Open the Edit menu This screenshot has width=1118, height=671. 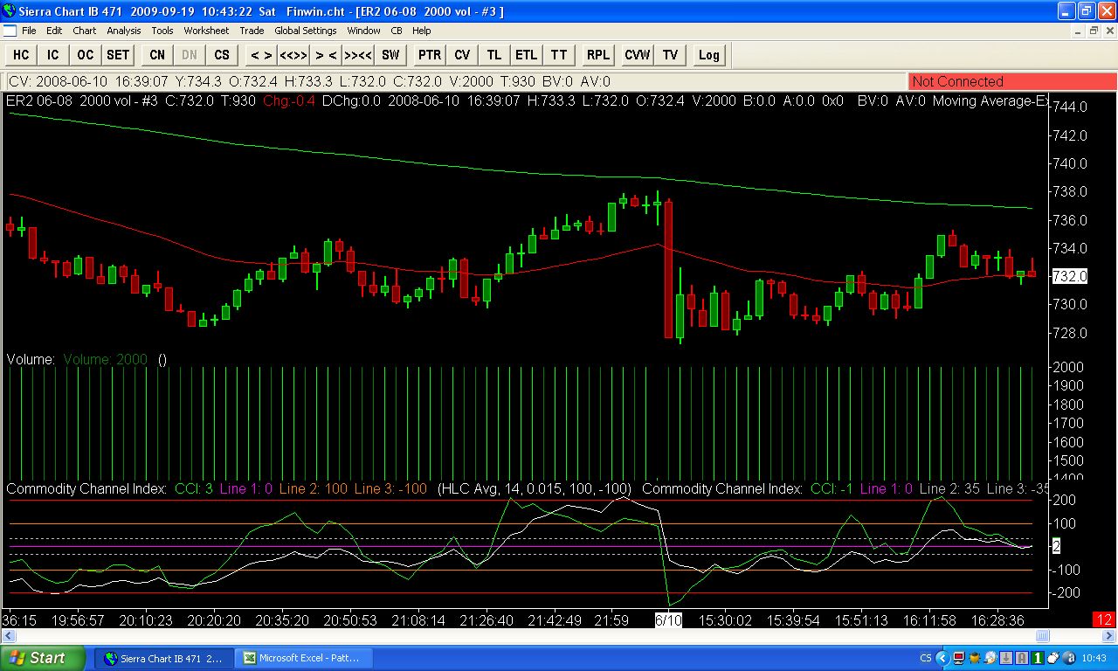[54, 31]
